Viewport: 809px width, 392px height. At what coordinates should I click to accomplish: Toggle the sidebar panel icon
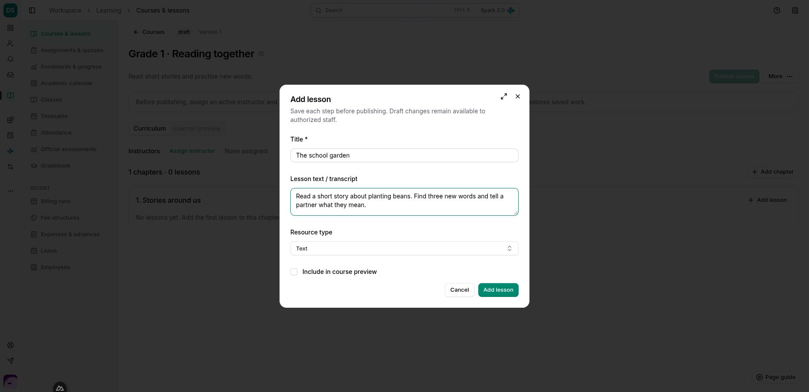(32, 10)
